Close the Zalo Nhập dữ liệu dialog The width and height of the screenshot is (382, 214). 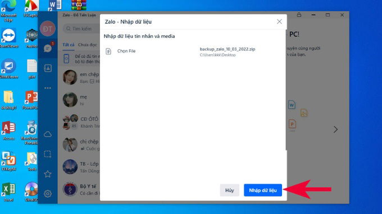[279, 22]
